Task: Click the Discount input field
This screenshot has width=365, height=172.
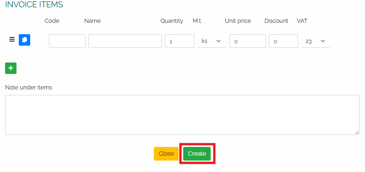Action: 283,41
